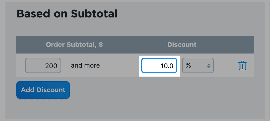Click the Add Discount button

coord(43,90)
